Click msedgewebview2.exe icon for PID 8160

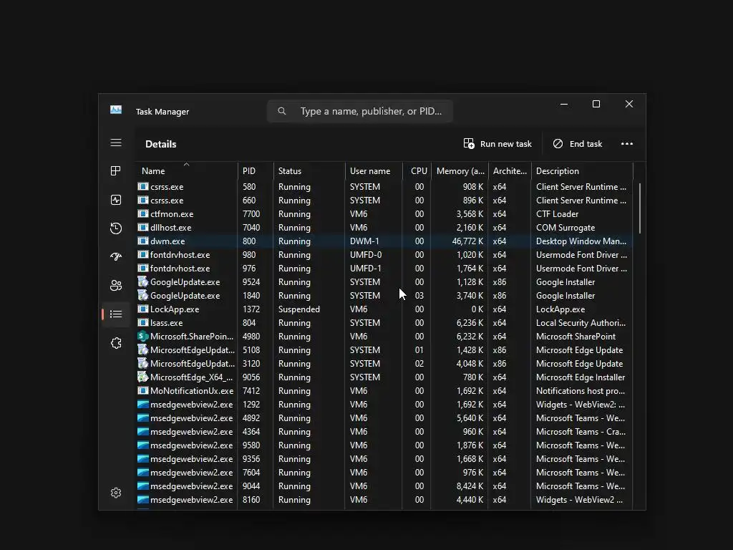[142, 499]
